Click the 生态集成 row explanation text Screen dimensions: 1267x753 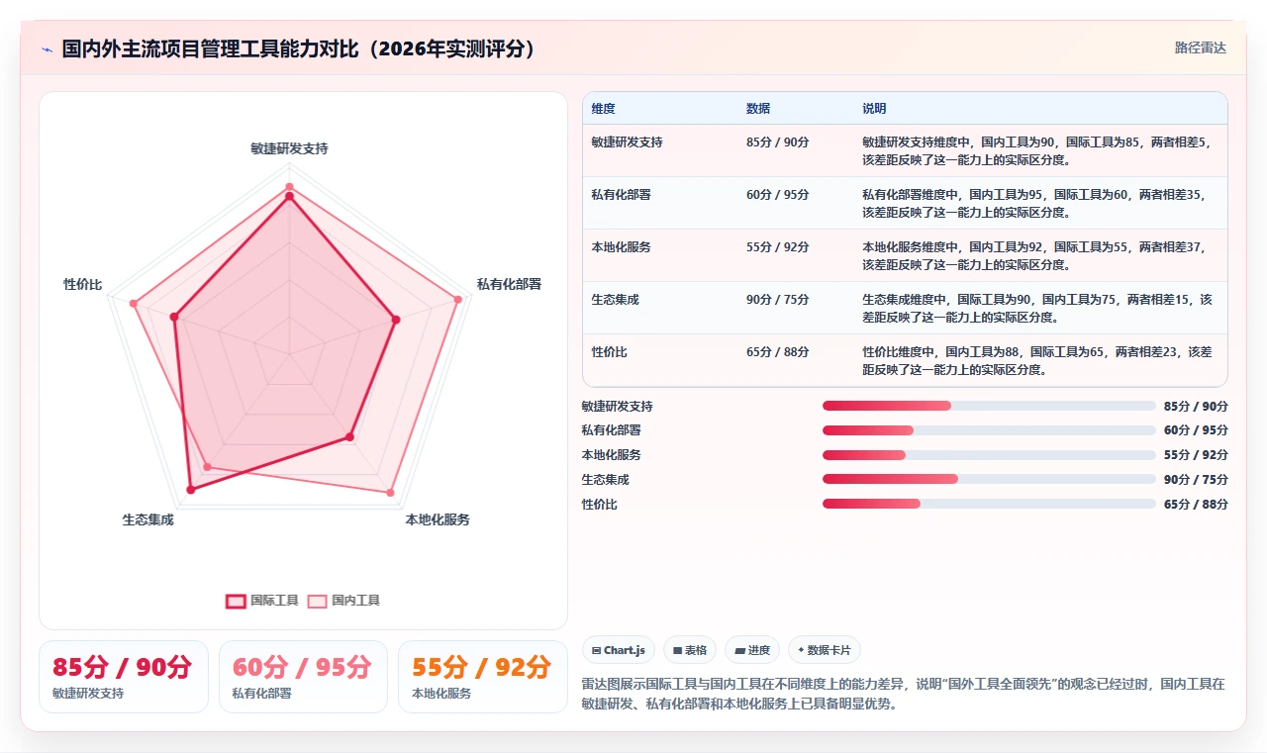[x=1036, y=308]
